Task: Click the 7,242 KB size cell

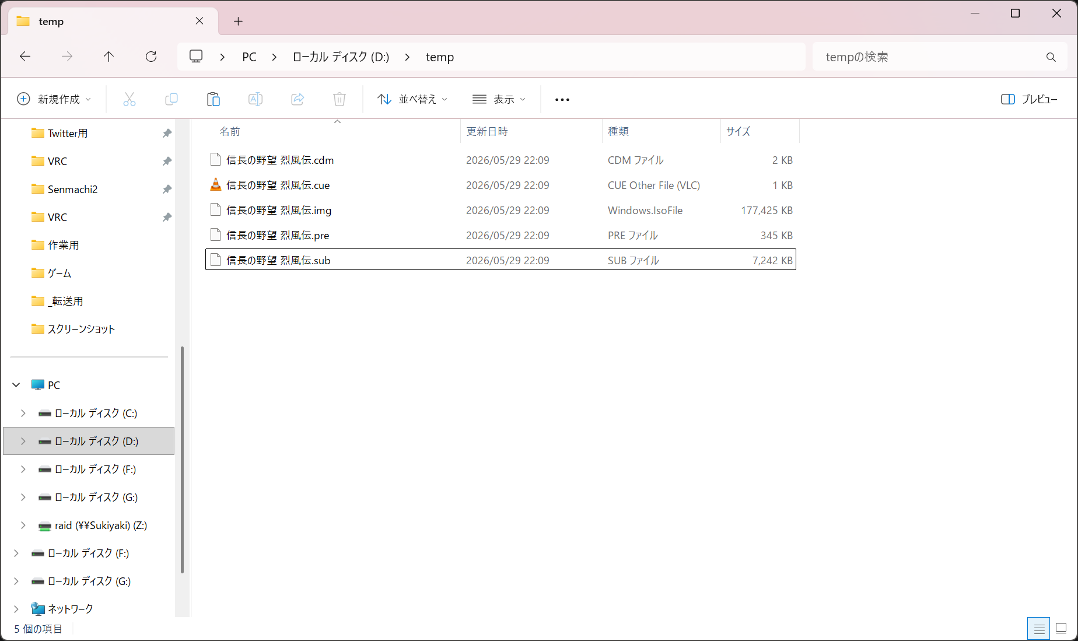Action: click(772, 260)
